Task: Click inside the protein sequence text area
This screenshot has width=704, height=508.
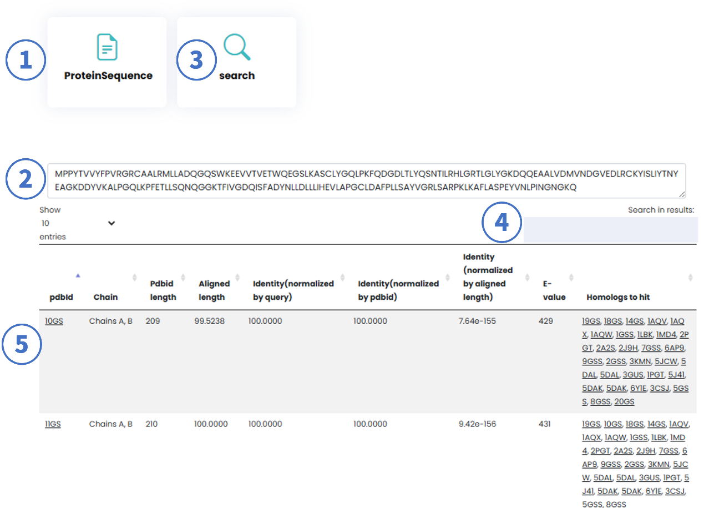Action: (367, 180)
